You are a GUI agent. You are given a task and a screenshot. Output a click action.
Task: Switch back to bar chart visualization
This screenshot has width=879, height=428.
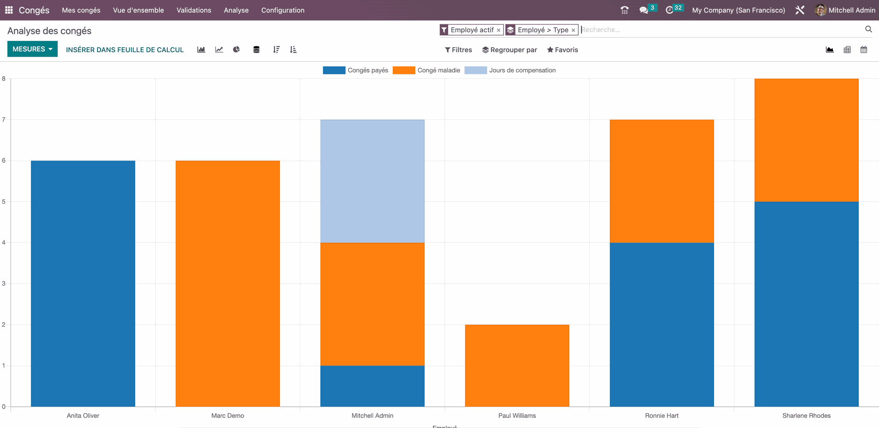click(x=201, y=49)
